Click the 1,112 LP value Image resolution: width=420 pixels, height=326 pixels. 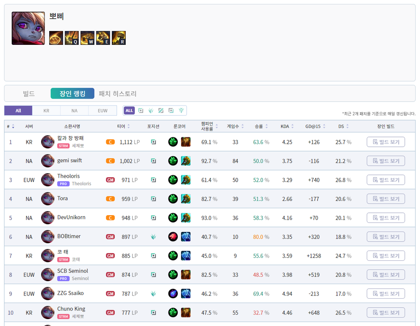[x=130, y=142]
